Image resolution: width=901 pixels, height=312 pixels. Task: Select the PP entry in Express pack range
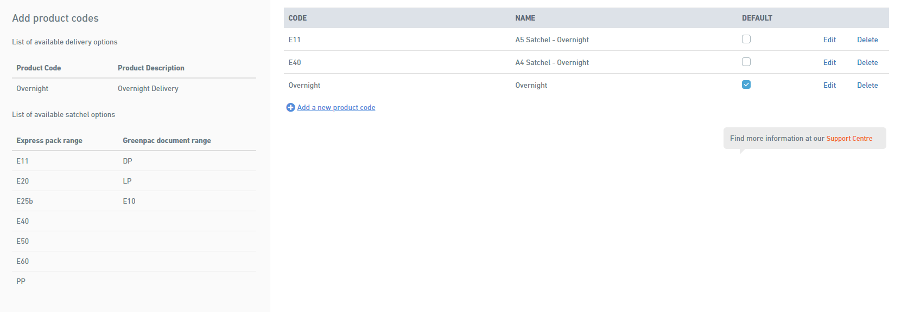click(21, 281)
